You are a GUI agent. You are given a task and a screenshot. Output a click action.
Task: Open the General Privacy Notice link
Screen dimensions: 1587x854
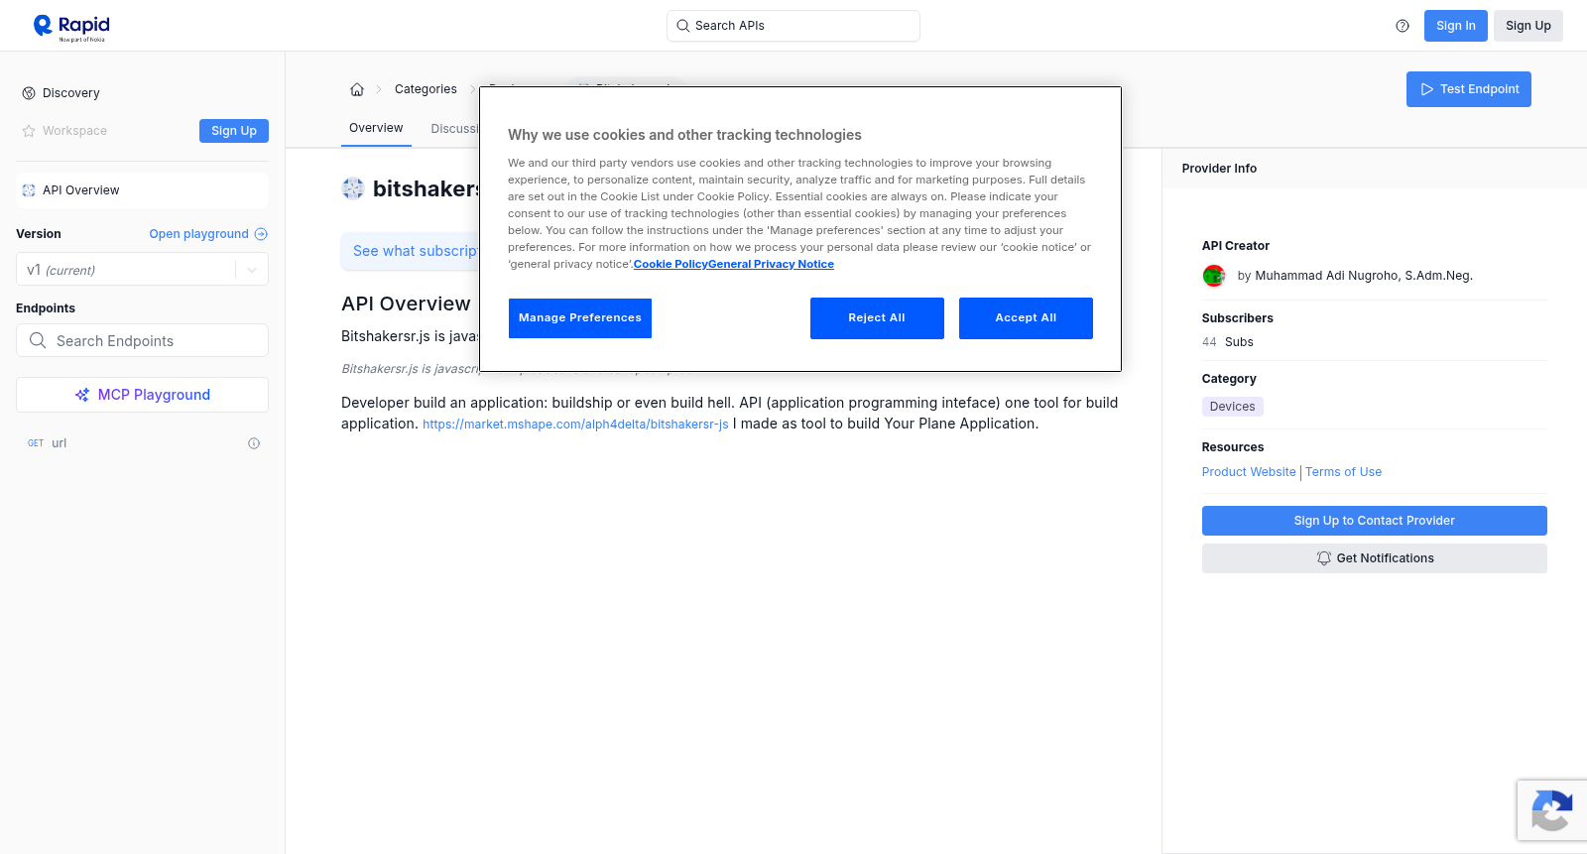click(771, 264)
